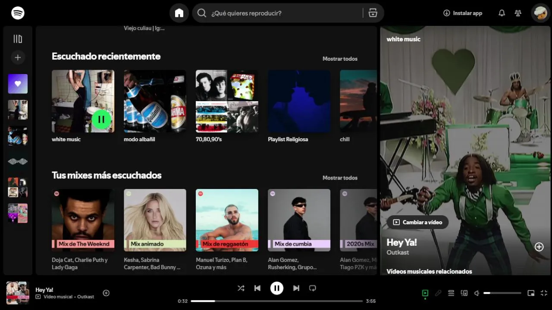Open the pink-purple playlist at sidebar bottom

[18, 213]
